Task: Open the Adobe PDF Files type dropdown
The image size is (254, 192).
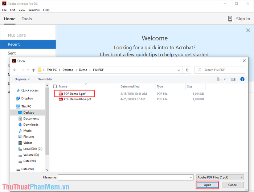Action: point(220,177)
